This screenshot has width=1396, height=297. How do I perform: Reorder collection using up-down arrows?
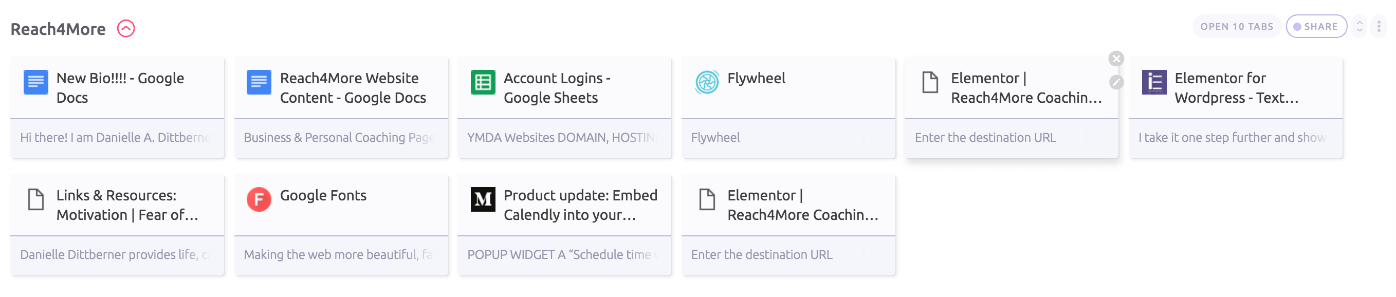tap(1359, 27)
